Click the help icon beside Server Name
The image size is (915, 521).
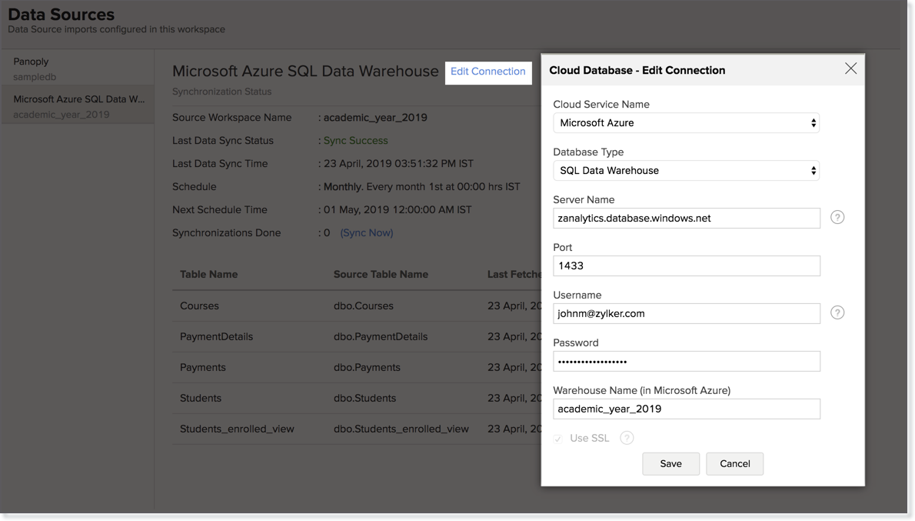[837, 218]
